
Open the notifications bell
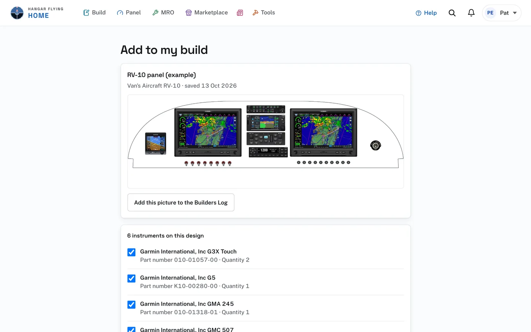point(471,13)
